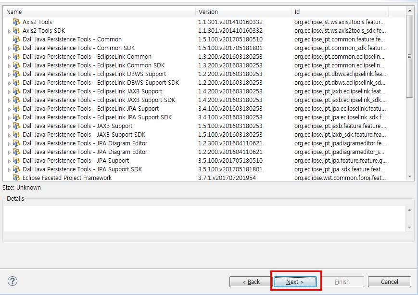Click version 3.7.1.v201707201954
418x295 pixels.
(x=227, y=178)
